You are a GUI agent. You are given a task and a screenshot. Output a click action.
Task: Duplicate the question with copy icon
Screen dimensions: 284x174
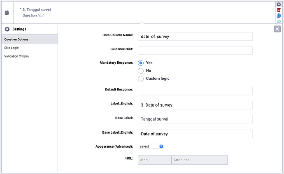click(279, 16)
